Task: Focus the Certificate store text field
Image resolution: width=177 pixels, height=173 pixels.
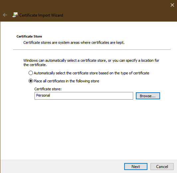Action: [x=84, y=96]
